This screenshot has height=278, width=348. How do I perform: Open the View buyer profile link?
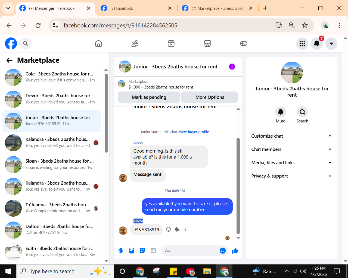coord(194,132)
